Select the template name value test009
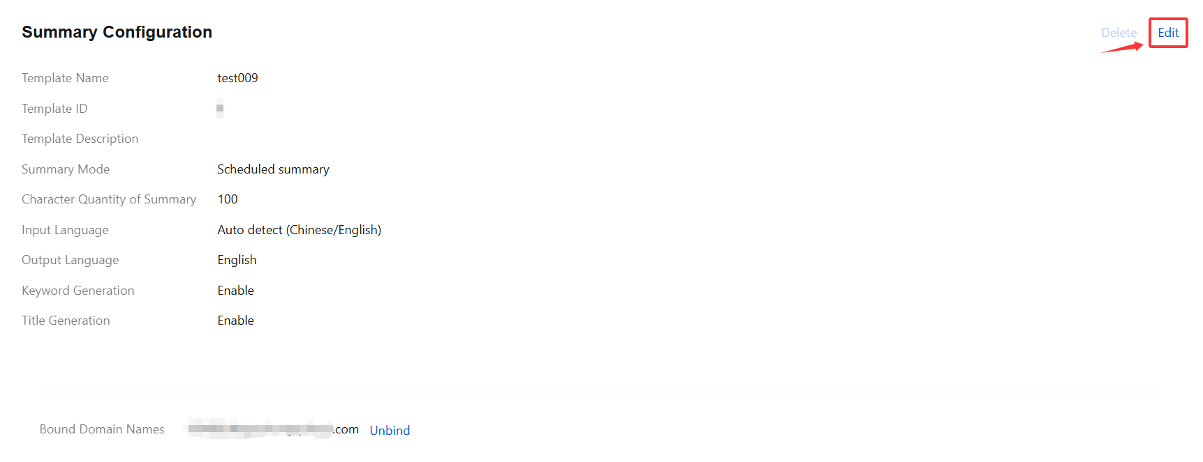 [x=237, y=78]
